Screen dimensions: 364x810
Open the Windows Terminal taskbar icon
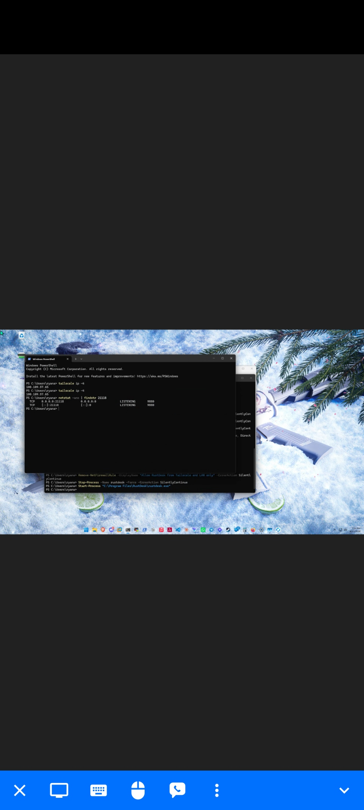click(x=128, y=530)
